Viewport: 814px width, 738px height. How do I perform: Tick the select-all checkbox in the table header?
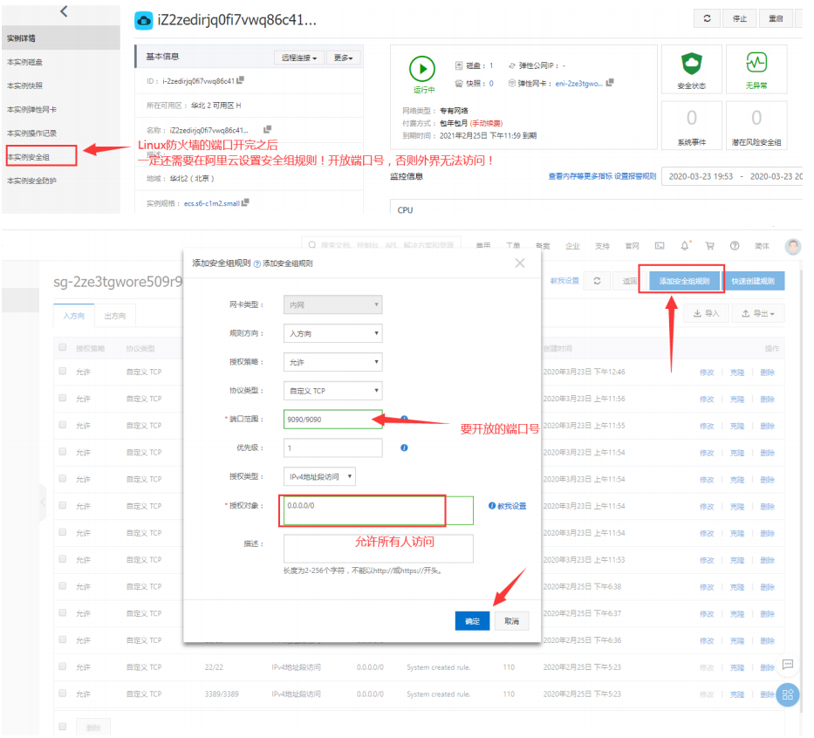point(62,347)
